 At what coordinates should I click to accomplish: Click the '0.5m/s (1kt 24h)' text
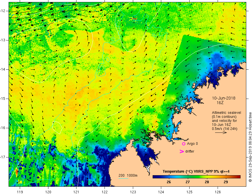pos(225,128)
